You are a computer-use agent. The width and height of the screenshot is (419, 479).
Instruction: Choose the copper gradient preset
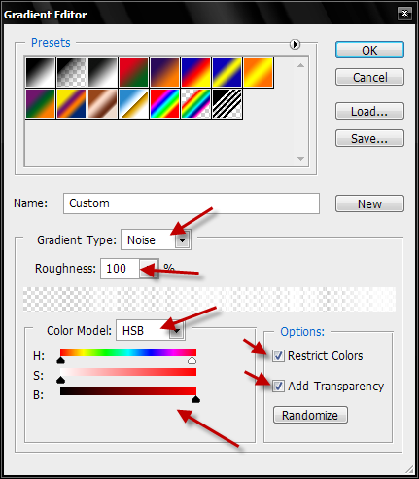point(102,104)
